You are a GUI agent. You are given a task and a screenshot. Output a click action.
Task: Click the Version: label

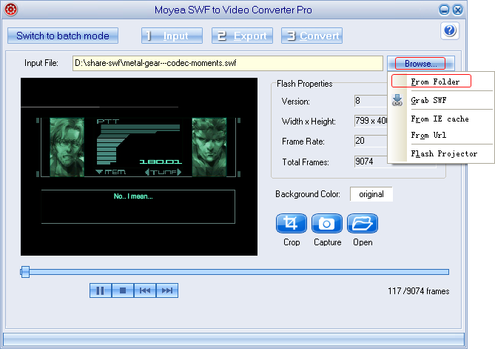click(295, 102)
